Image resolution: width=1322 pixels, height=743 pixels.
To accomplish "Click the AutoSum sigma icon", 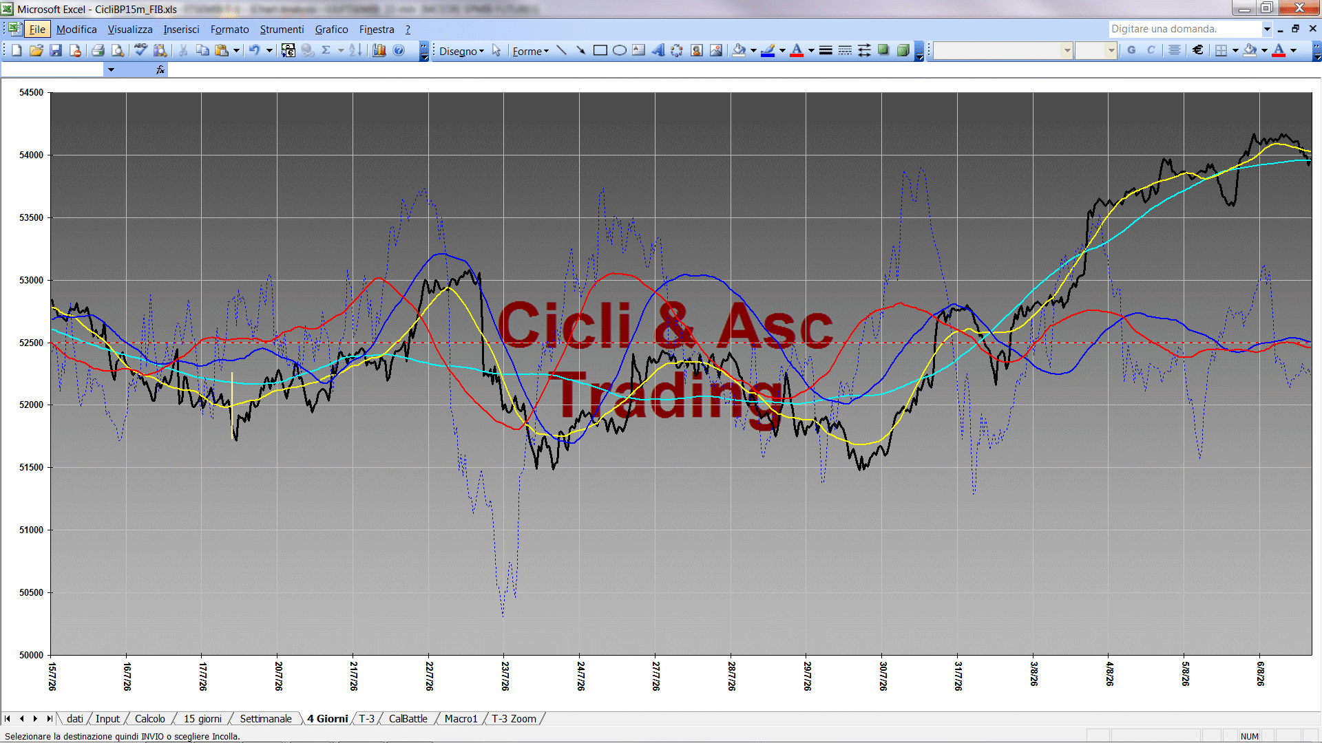I will click(x=326, y=50).
